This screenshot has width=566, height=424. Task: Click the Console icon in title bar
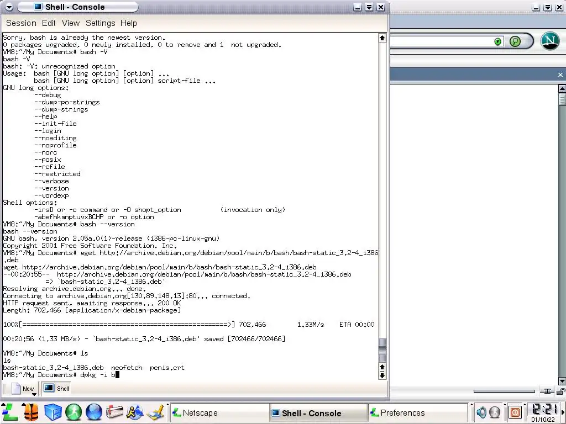(x=38, y=7)
